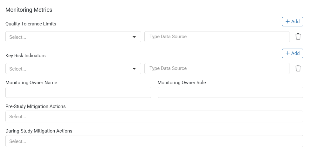The image size is (315, 150).
Task: Click the During-Study Mitigation Actions label
Action: pos(39,131)
